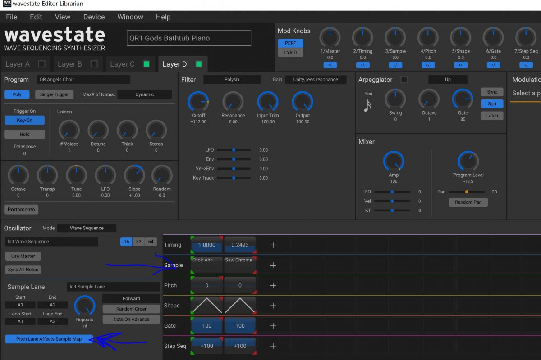This screenshot has width=541, height=360.
Task: Add a step to the Shape lane
Action: 273,306
